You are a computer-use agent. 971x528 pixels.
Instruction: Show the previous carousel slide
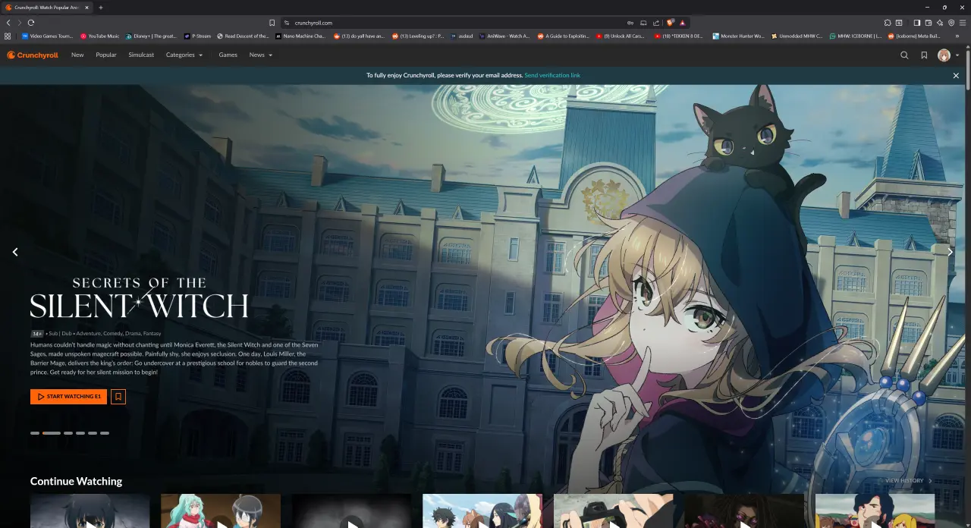[x=15, y=252]
